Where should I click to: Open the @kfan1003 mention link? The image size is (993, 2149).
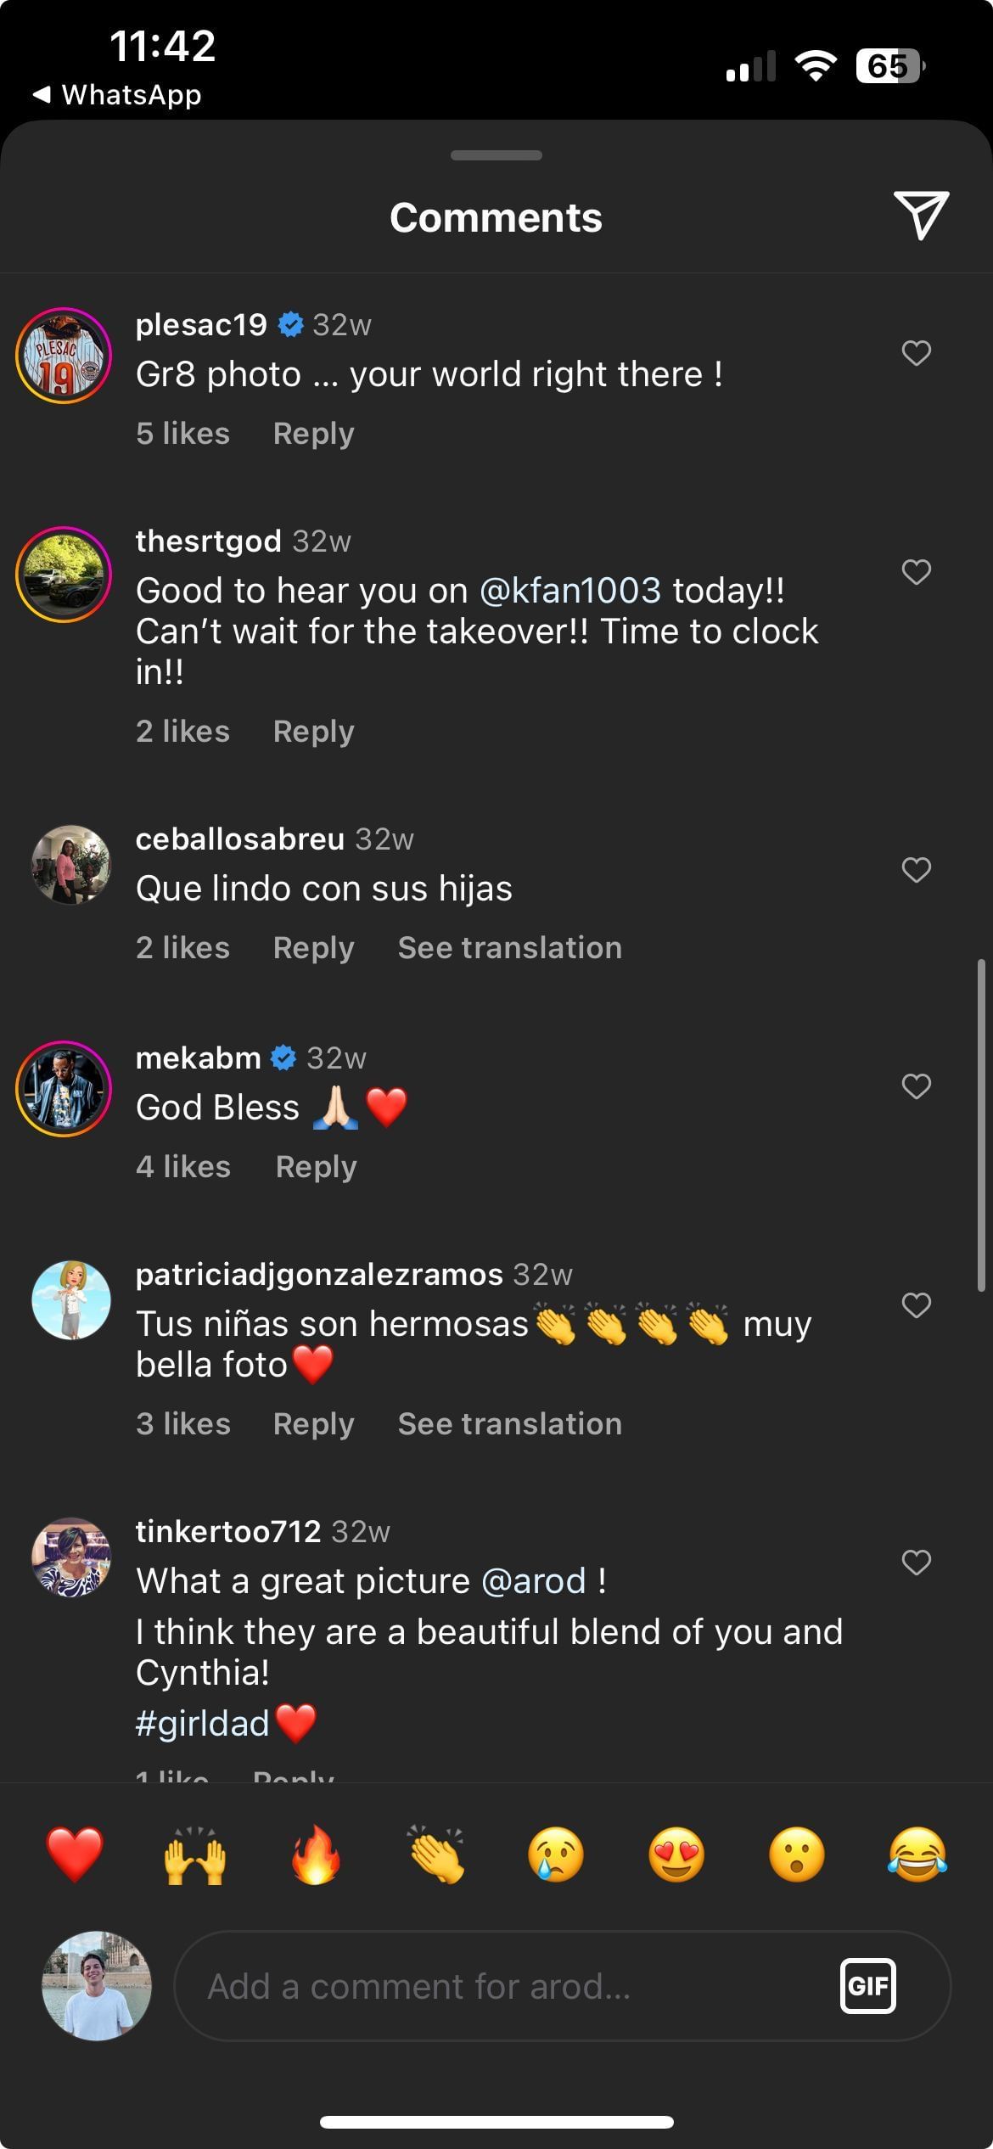(569, 591)
